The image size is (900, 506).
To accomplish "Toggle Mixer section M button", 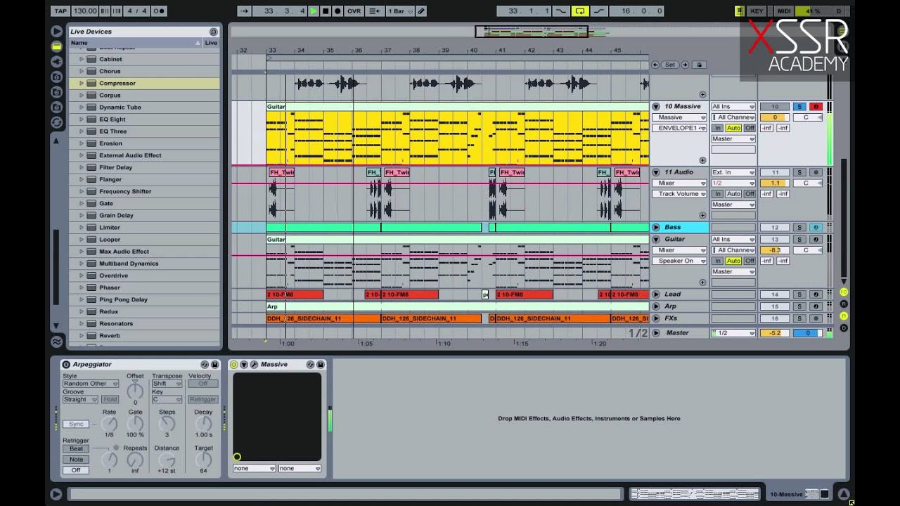I will pos(844,316).
